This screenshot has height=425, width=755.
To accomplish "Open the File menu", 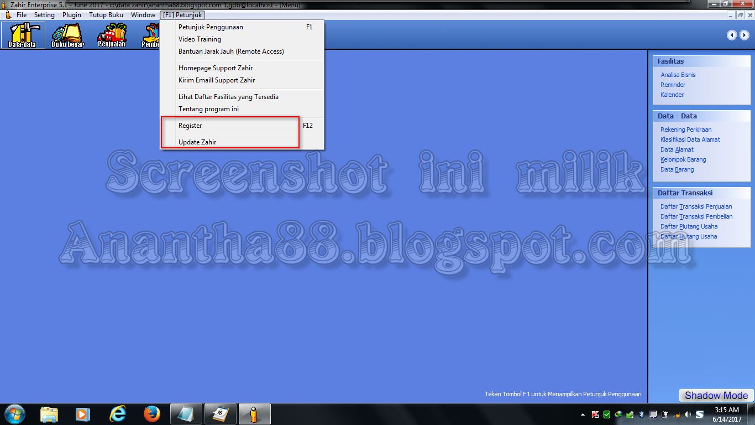I will pyautogui.click(x=22, y=15).
